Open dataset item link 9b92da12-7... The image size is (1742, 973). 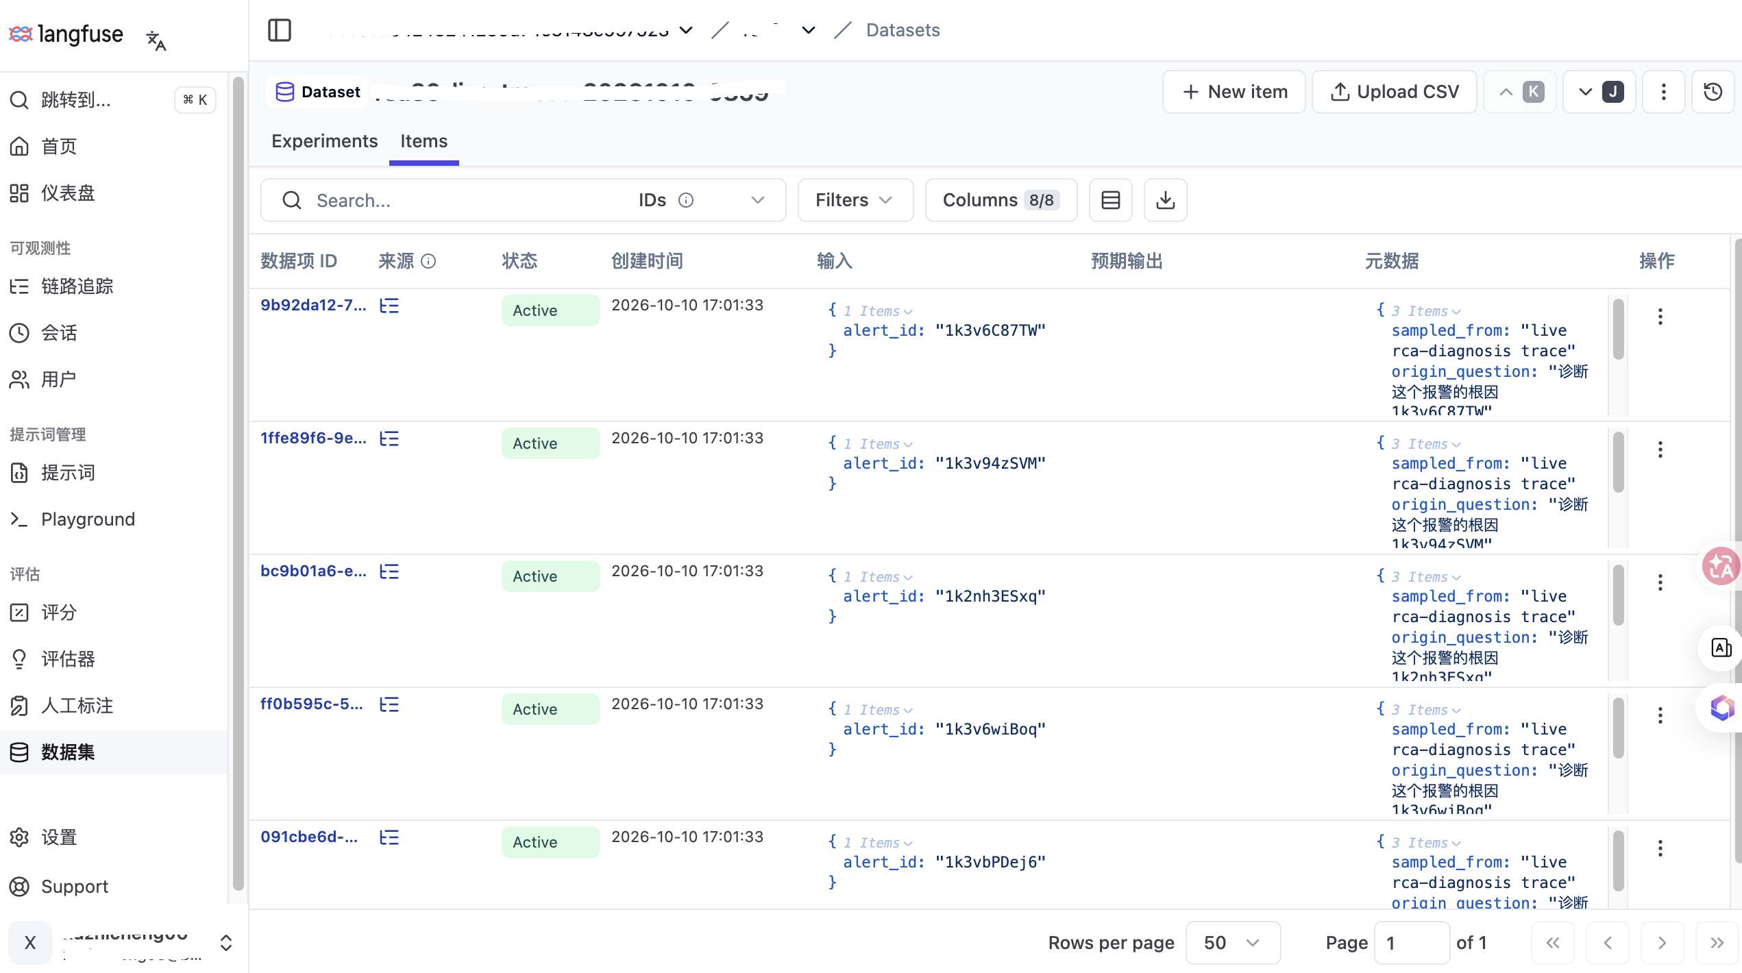[313, 306]
